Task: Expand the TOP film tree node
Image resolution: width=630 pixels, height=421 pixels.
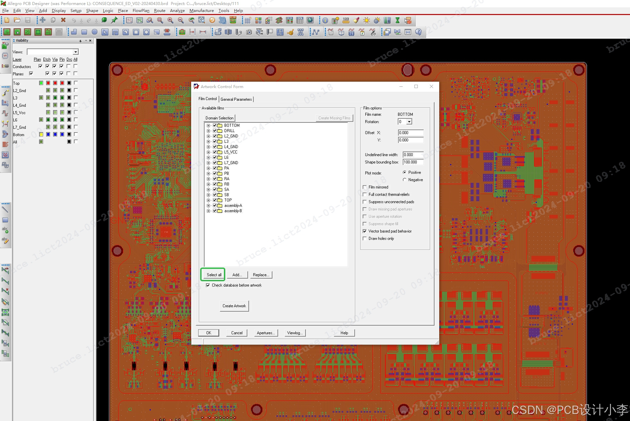Action: [209, 200]
